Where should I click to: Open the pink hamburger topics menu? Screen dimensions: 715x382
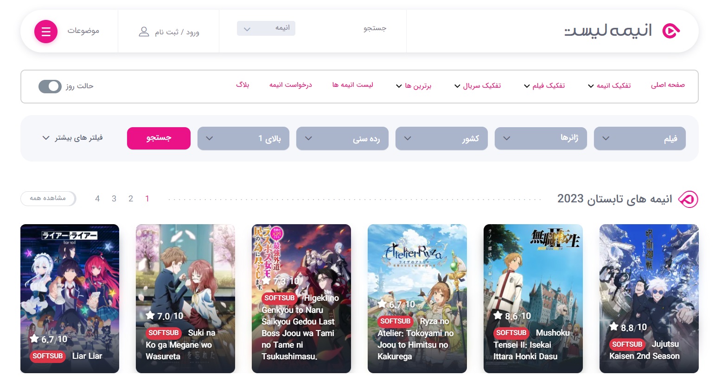pyautogui.click(x=46, y=32)
